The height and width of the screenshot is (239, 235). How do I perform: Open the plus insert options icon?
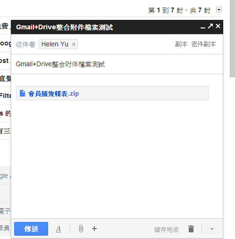pos(94,229)
